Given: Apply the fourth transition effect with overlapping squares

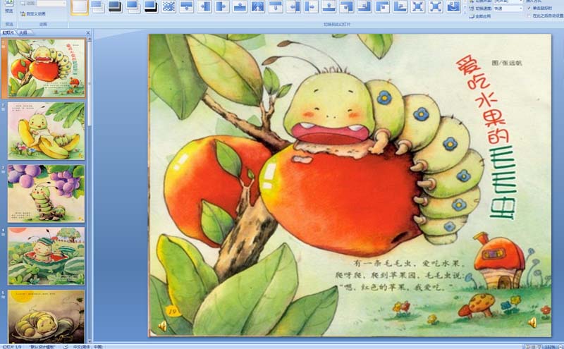Looking at the screenshot, I should pyautogui.click(x=133, y=7).
